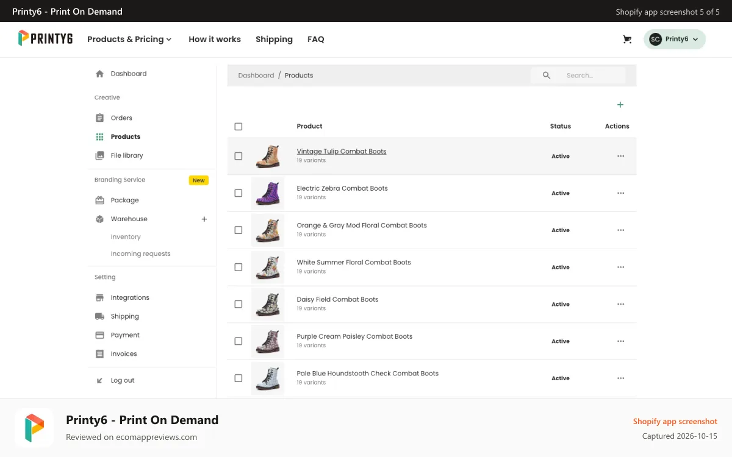Expand the Printy6 account menu chevron
The image size is (732, 457).
[x=695, y=39]
